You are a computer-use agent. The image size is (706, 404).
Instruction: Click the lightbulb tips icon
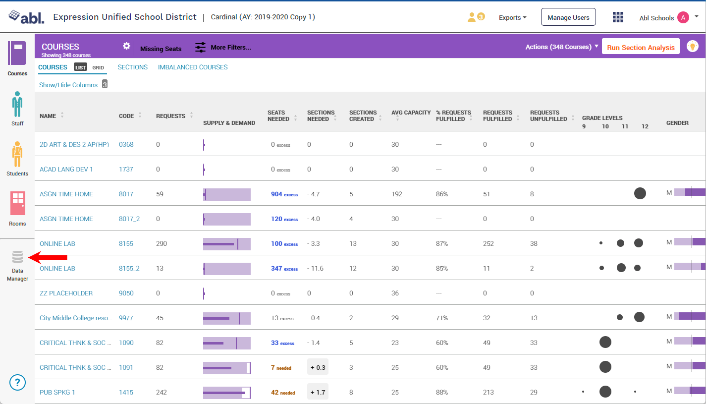click(x=692, y=47)
